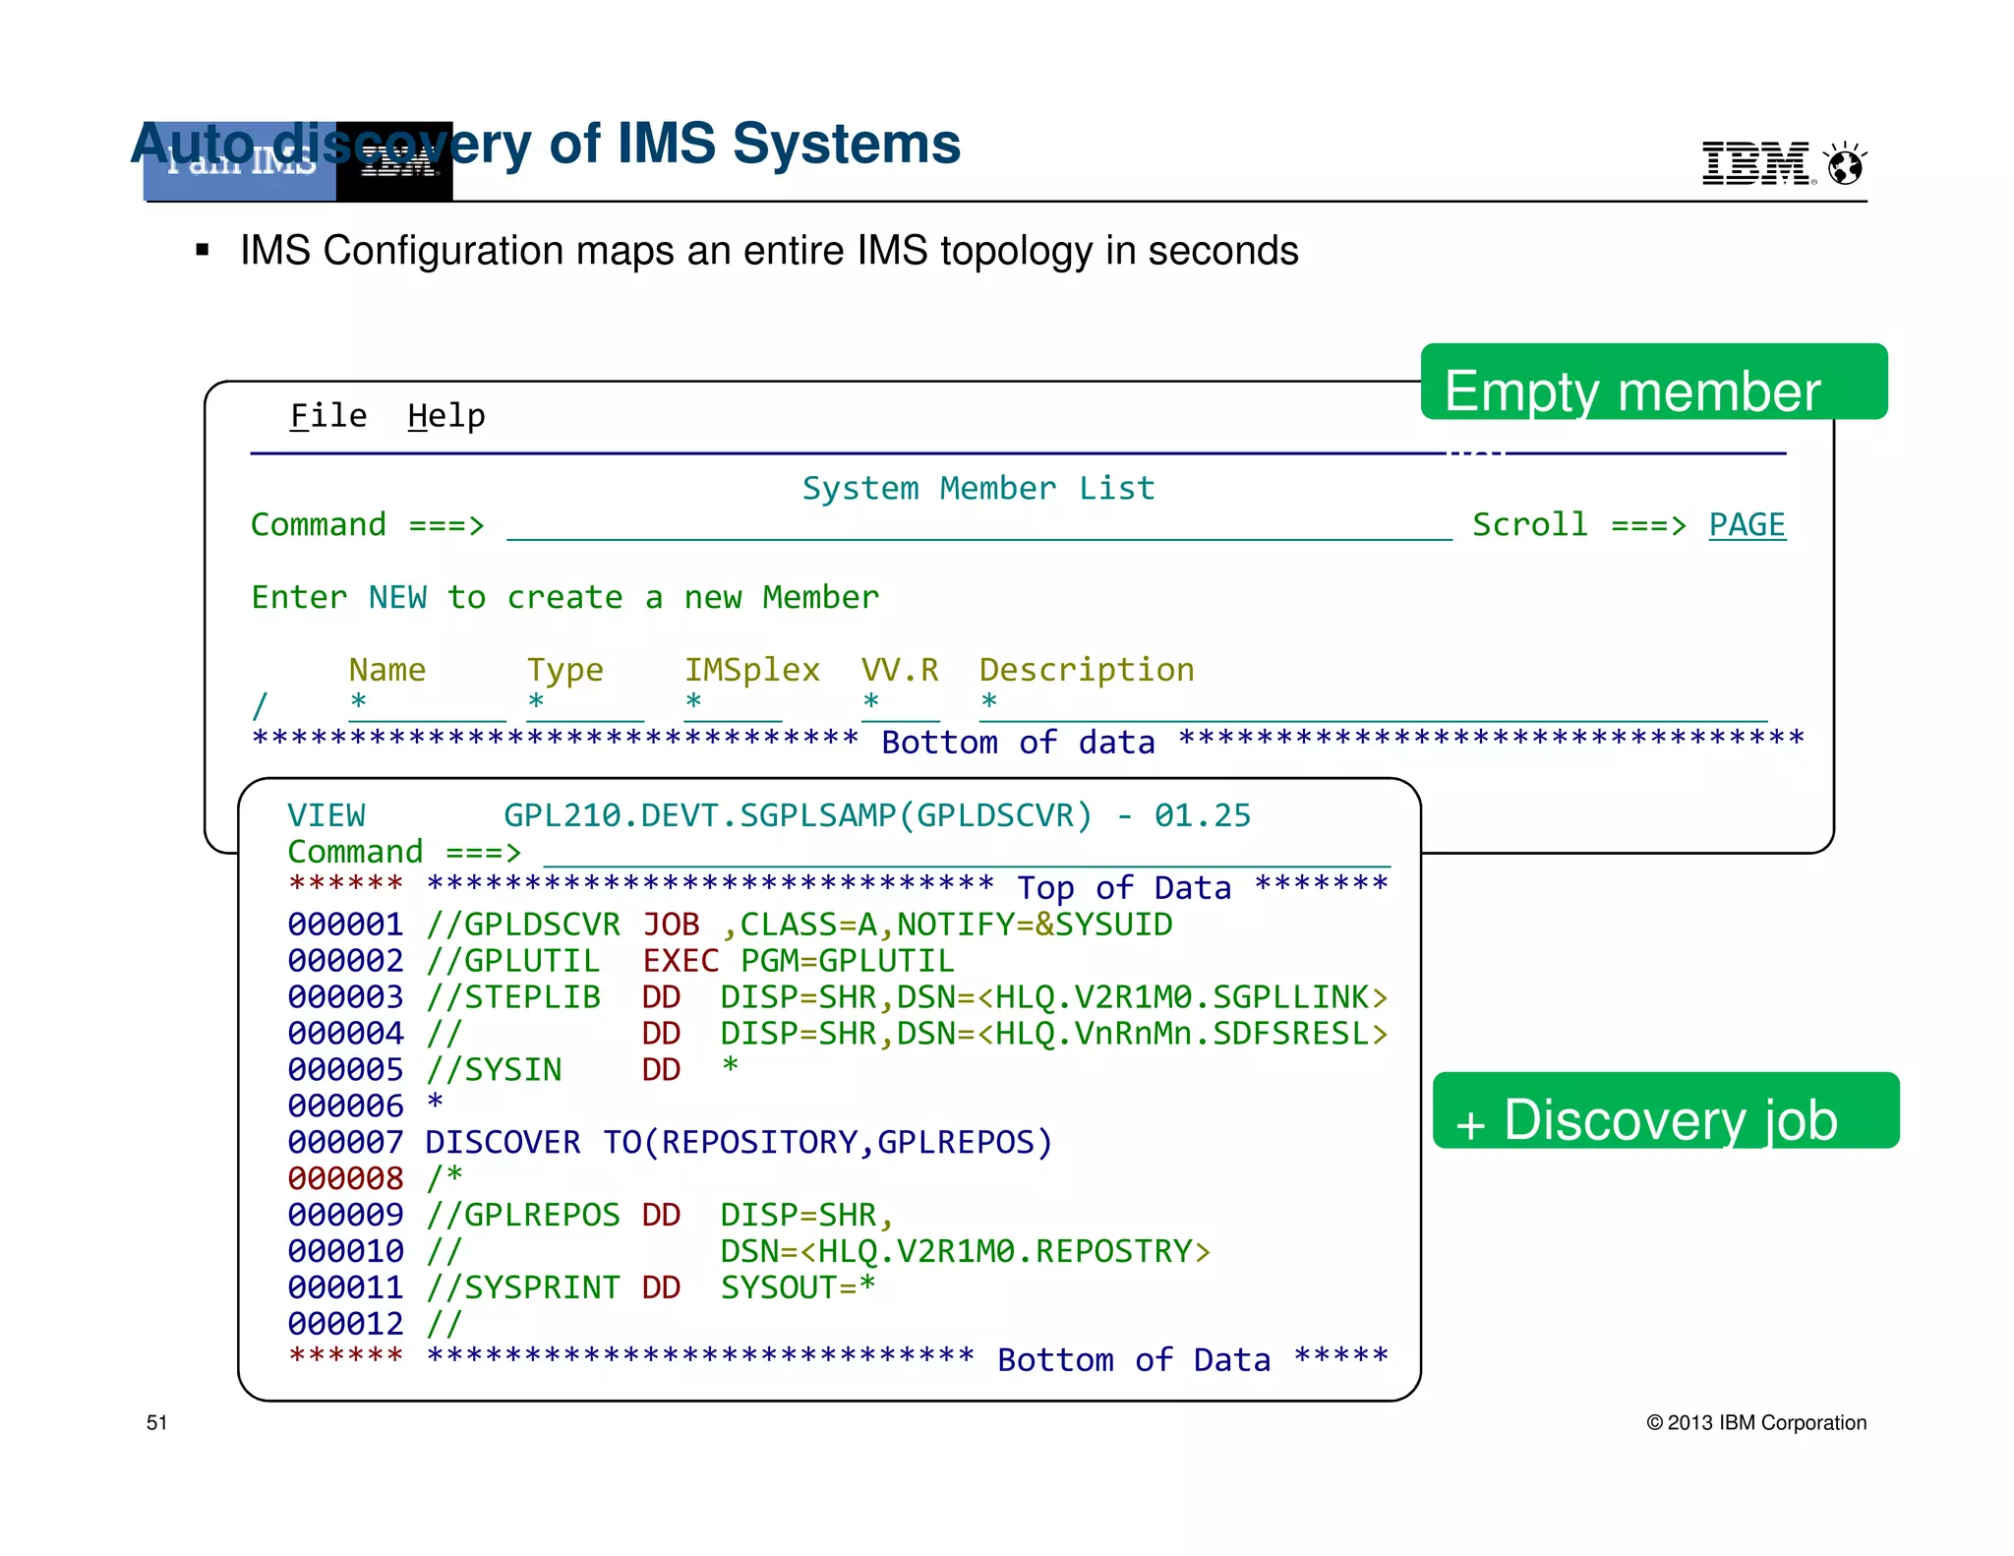
Task: Click line number 000001
Action: 345,925
